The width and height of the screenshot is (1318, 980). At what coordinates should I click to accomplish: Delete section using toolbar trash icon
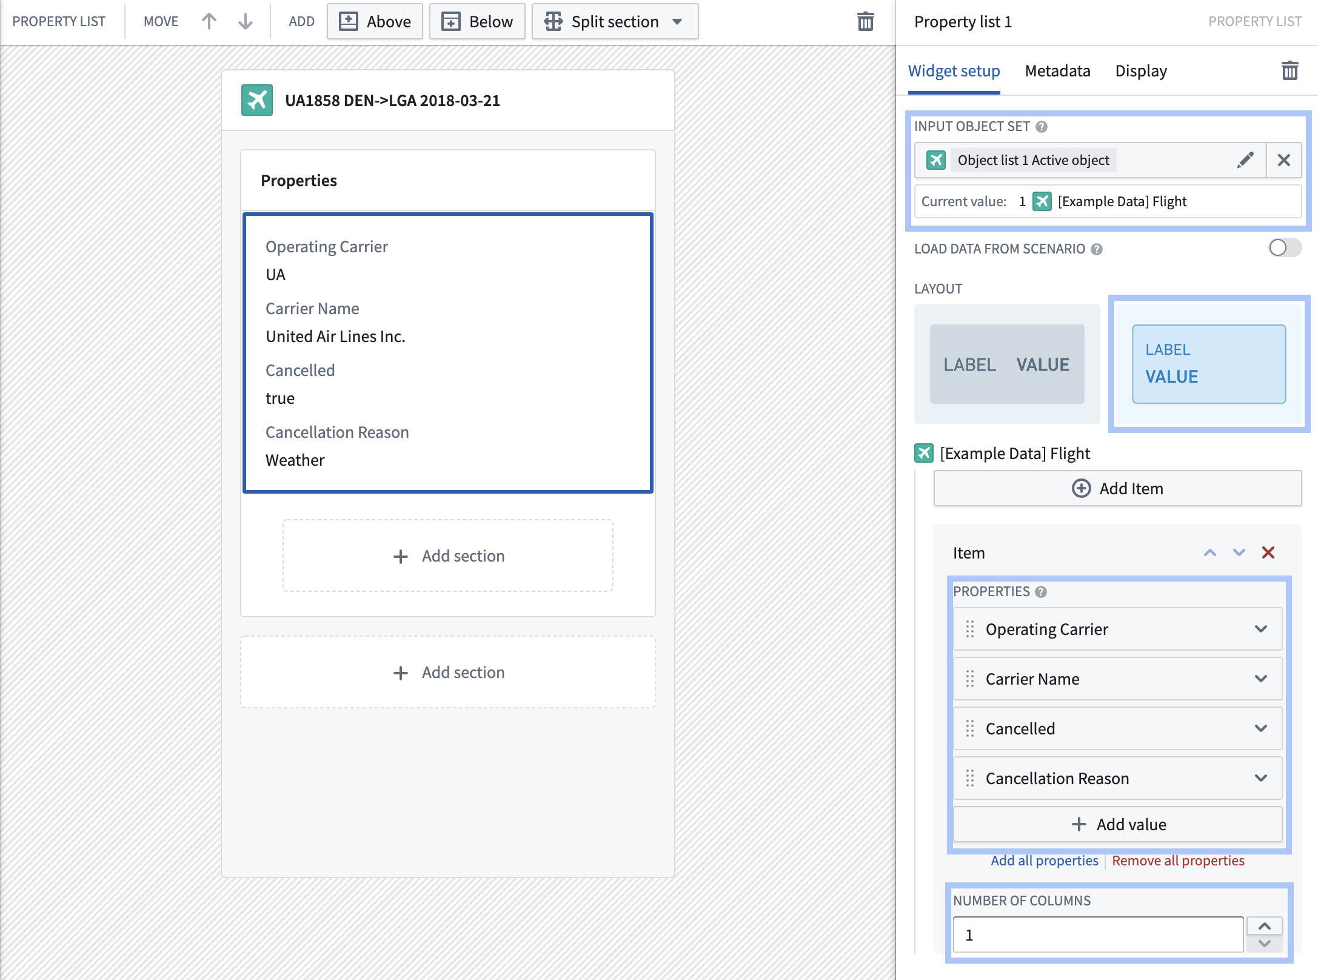866,22
